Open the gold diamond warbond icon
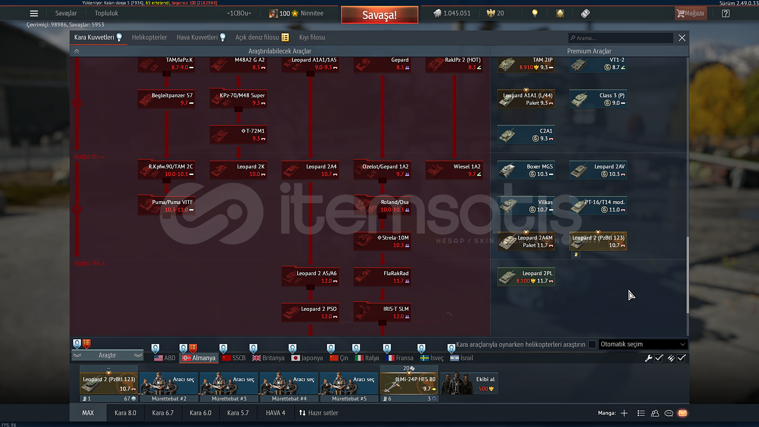The image size is (759, 427). pos(560,13)
